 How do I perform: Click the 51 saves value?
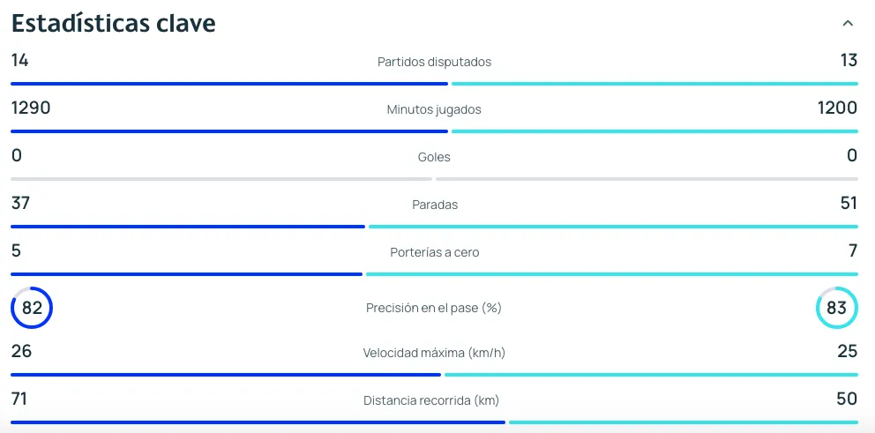coord(849,204)
